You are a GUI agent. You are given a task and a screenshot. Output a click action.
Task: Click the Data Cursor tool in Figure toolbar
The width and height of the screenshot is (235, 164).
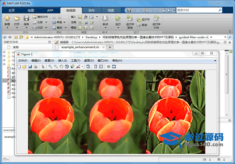tap(72, 67)
